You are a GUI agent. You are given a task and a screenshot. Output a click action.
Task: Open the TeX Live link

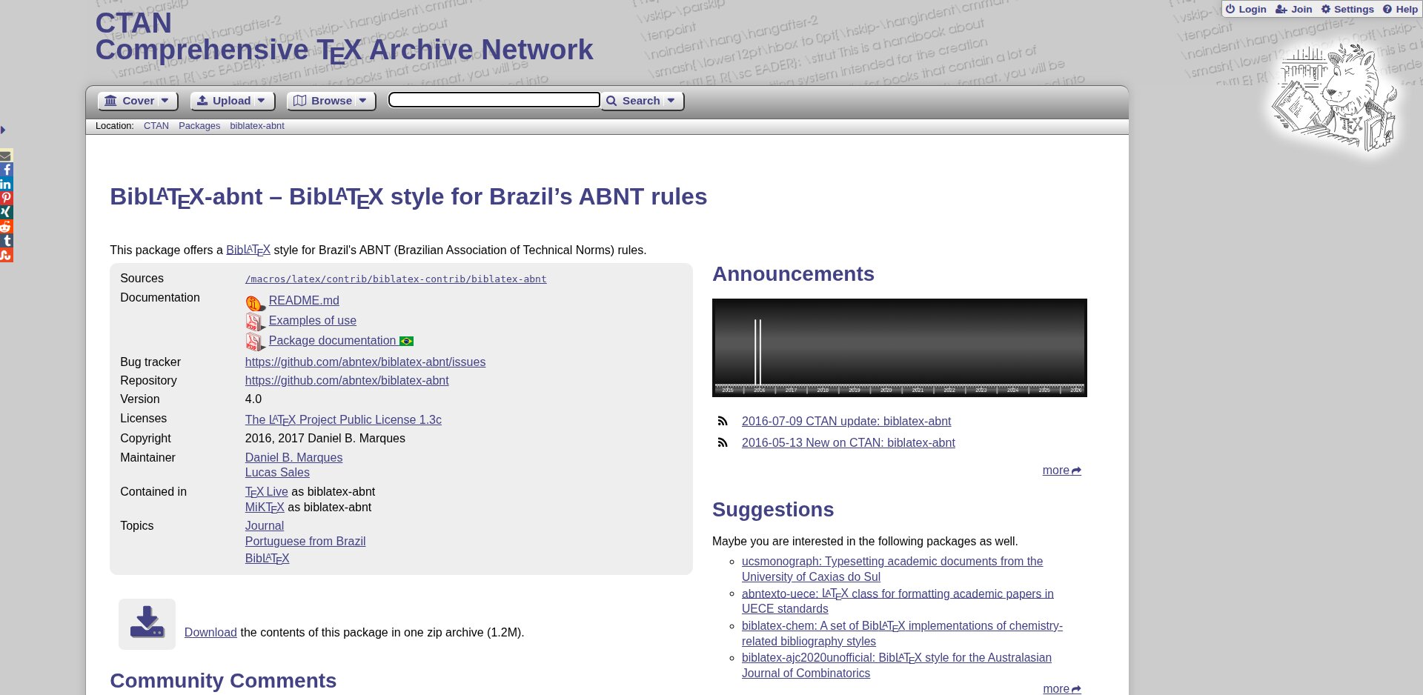tap(267, 492)
